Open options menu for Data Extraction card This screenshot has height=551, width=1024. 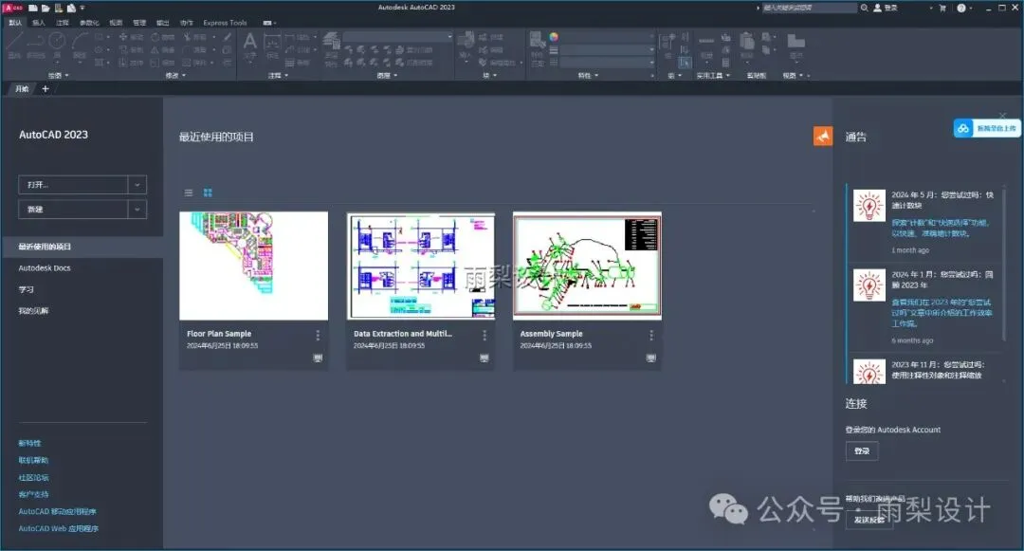[484, 335]
